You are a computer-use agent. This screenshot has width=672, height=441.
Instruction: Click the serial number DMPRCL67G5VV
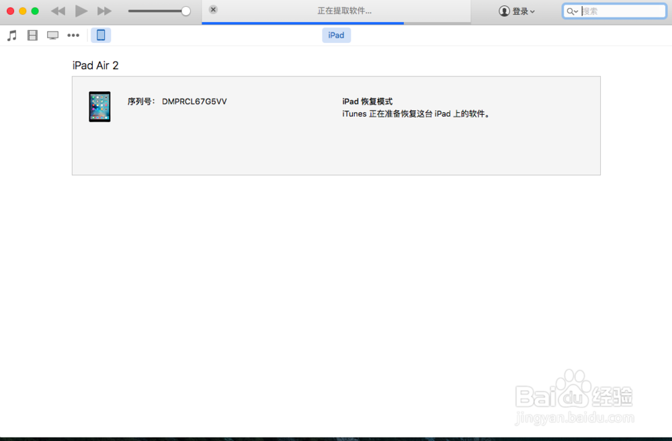point(194,101)
